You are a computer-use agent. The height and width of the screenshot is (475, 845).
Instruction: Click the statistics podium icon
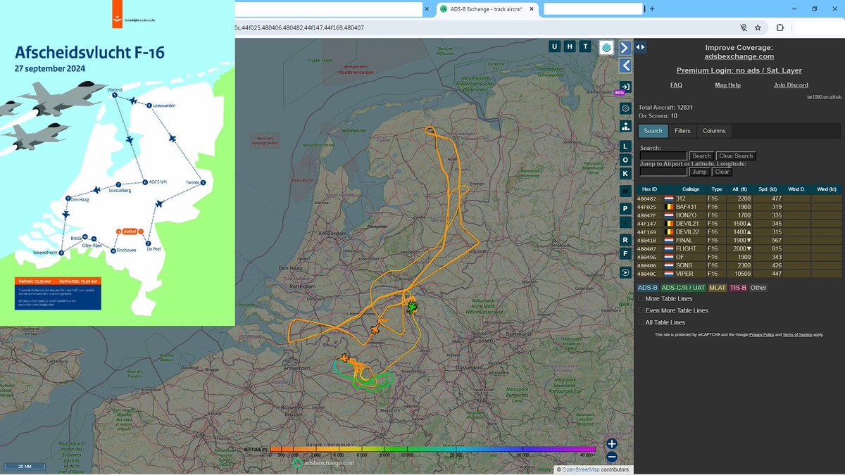(625, 126)
